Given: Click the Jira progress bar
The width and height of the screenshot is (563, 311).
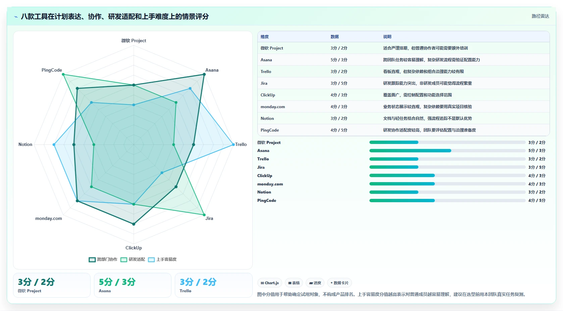Looking at the screenshot, I should (447, 167).
